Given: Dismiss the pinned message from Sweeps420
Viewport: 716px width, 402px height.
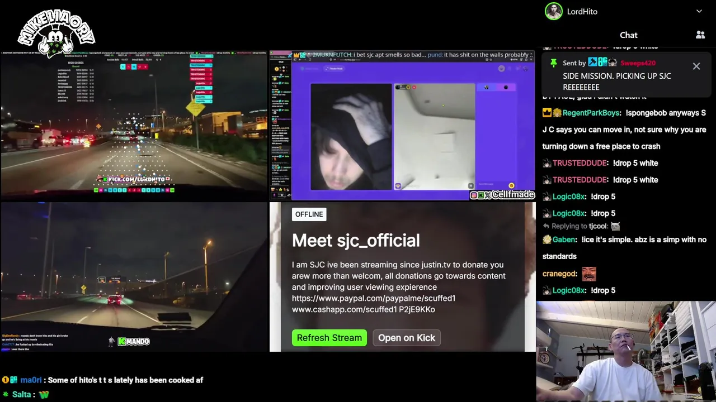Looking at the screenshot, I should (696, 66).
